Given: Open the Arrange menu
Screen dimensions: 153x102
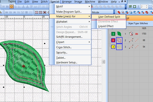Looking at the screenshot, I should coord(67,2).
